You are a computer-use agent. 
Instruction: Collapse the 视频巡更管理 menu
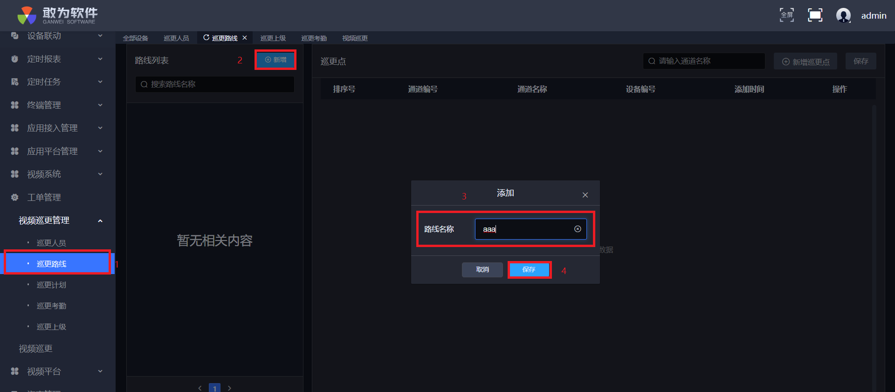[x=100, y=220]
